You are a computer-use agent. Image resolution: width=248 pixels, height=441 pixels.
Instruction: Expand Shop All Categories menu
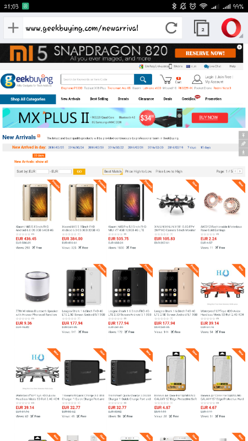(x=28, y=99)
